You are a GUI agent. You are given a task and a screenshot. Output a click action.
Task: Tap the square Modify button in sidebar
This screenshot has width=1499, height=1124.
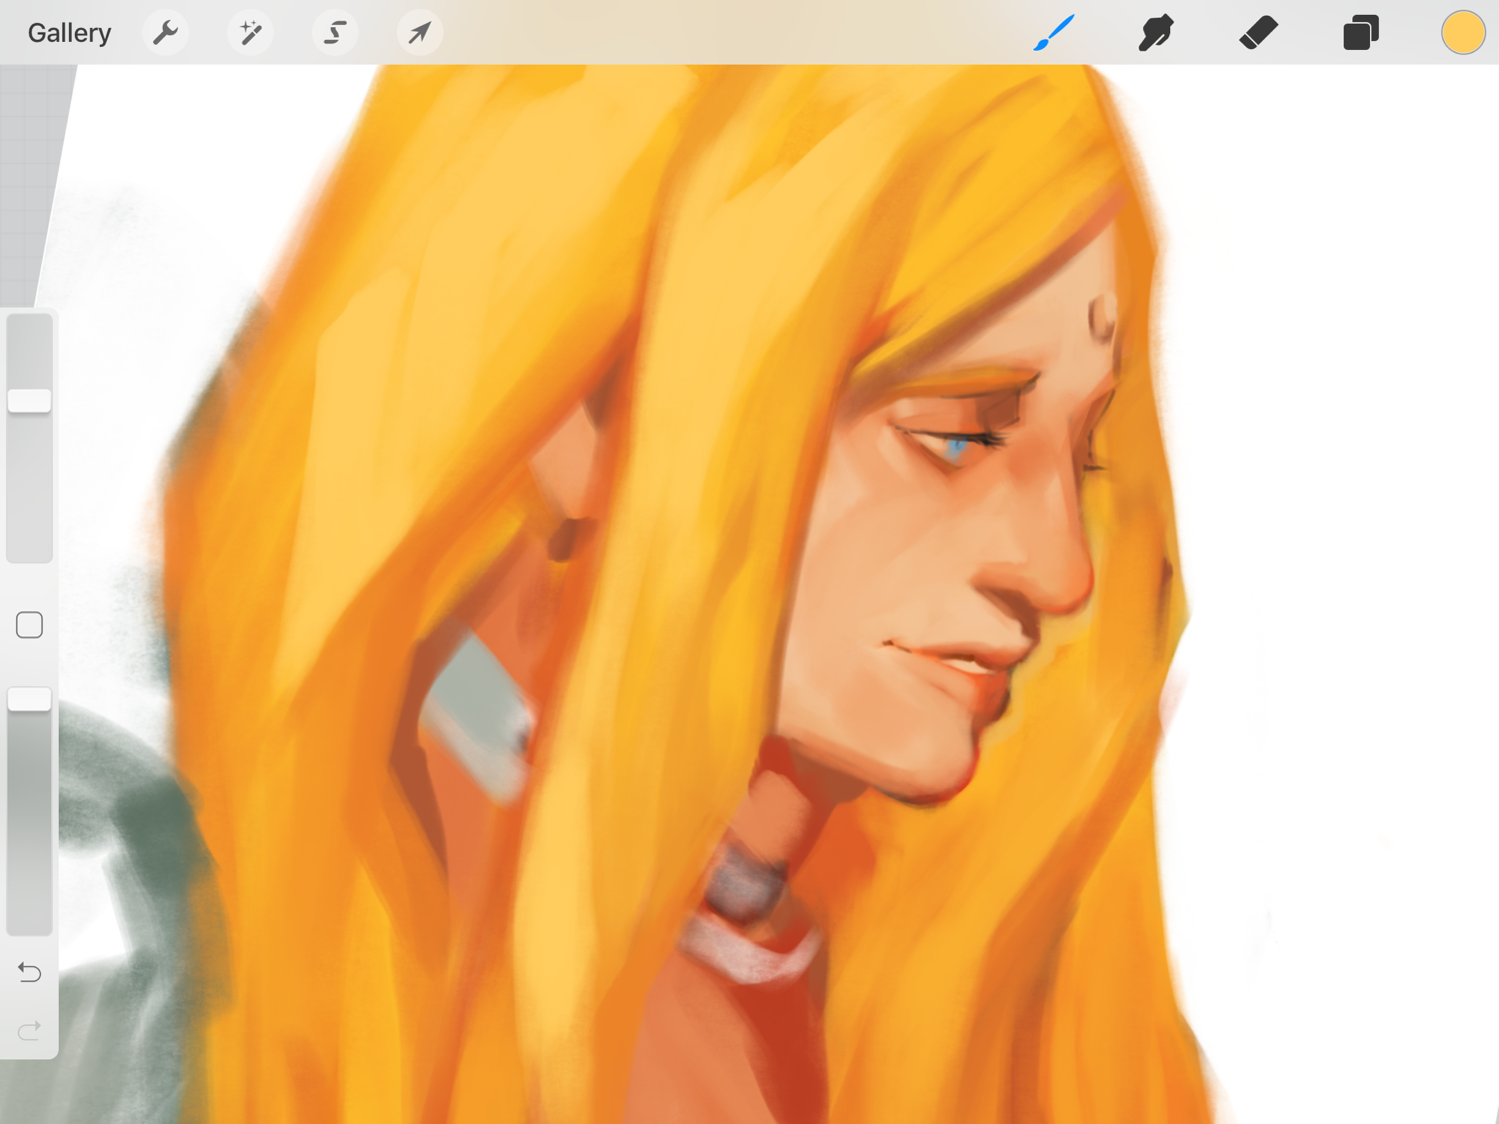[29, 625]
